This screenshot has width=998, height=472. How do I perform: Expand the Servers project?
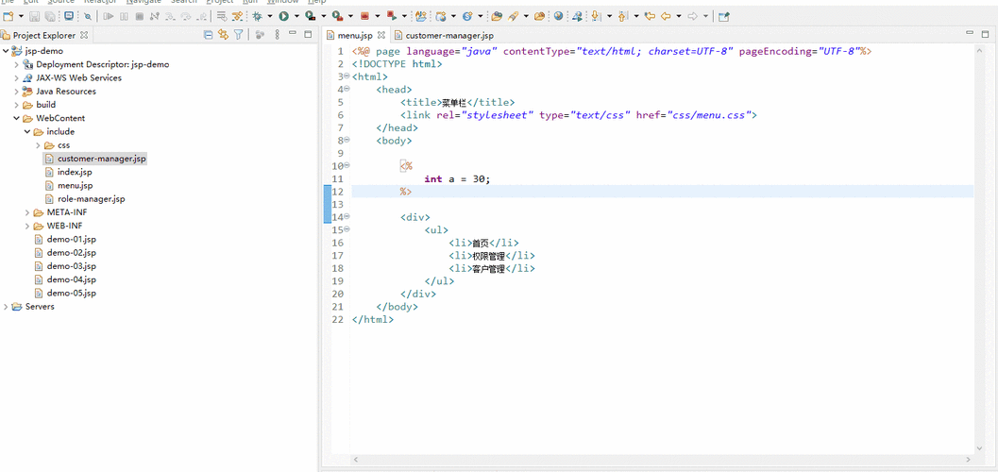point(6,307)
